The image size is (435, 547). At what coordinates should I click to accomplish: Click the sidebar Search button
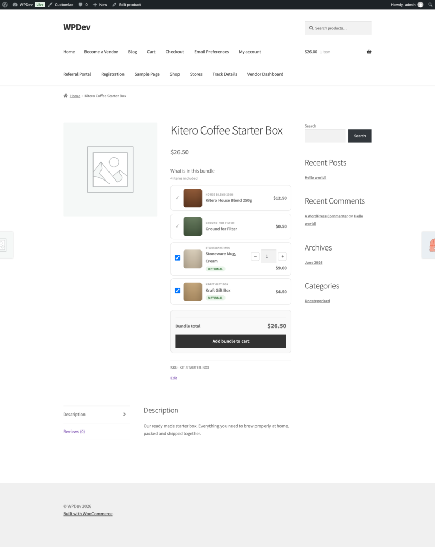coord(360,136)
